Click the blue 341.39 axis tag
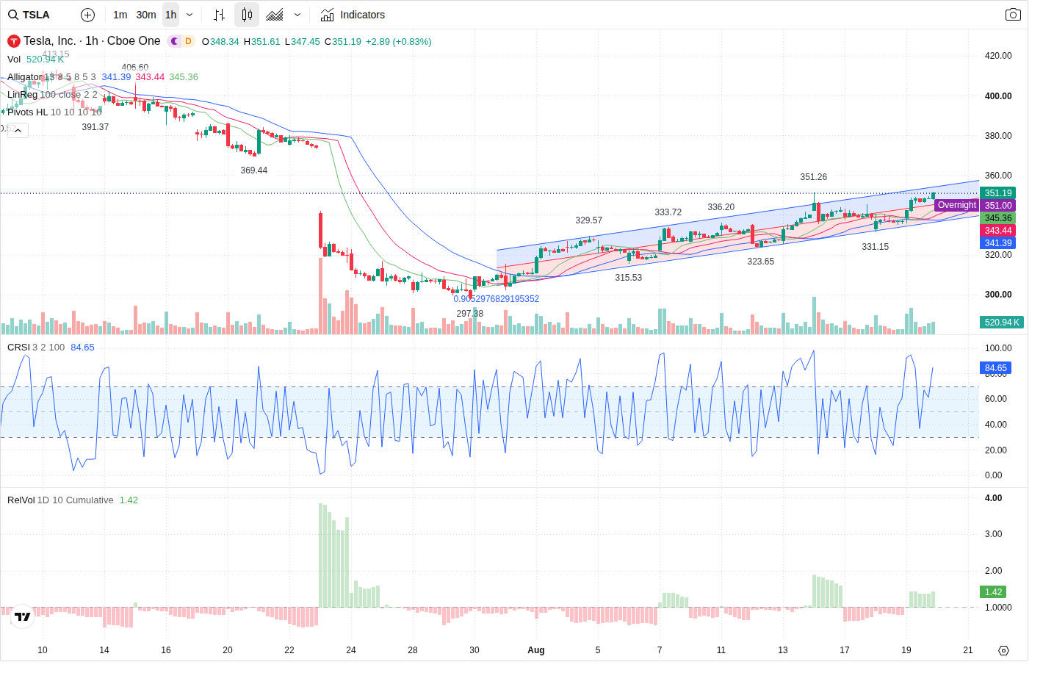Image resolution: width=1043 pixels, height=698 pixels. 998,243
